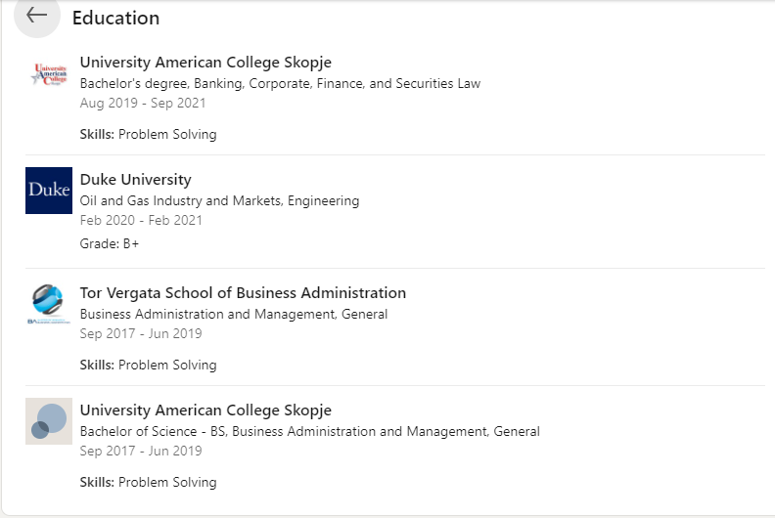Open the first University American College Skopje logo
Image resolution: width=775 pixels, height=518 pixels.
pyautogui.click(x=49, y=76)
